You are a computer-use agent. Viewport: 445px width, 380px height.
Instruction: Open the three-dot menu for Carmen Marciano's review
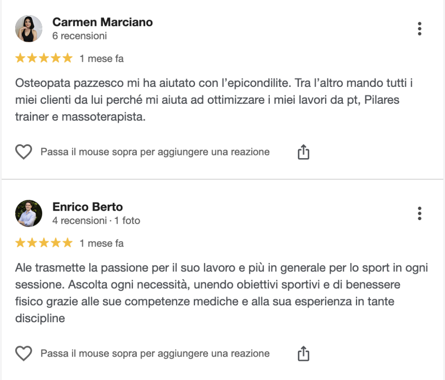click(419, 29)
